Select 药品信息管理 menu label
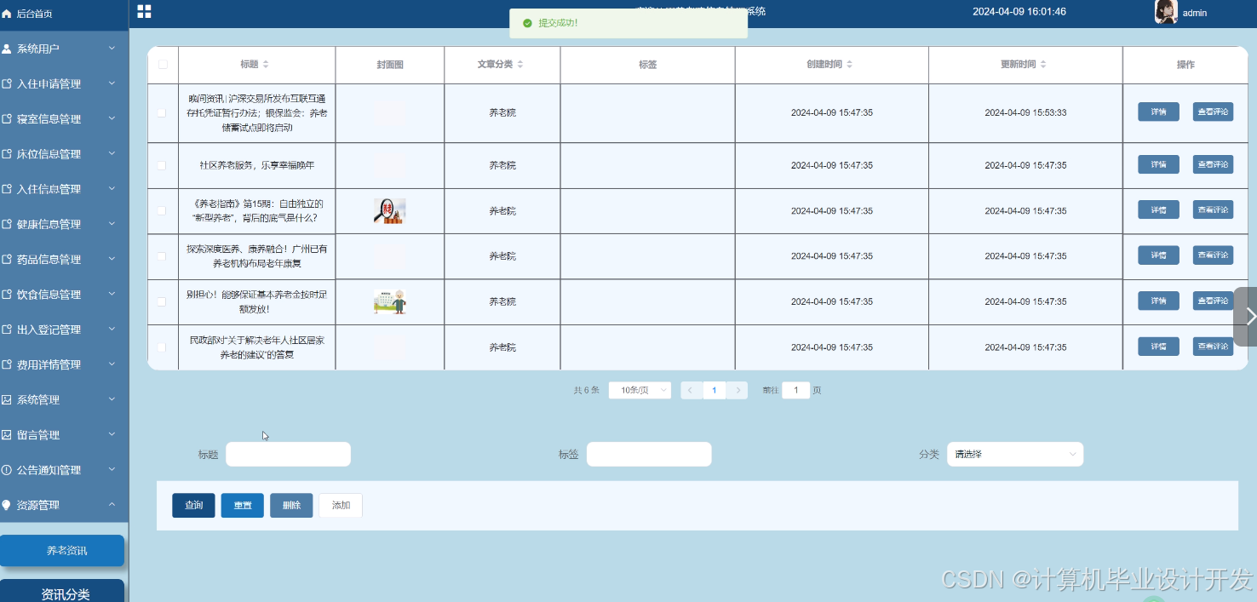The width and height of the screenshot is (1257, 602). tap(49, 259)
